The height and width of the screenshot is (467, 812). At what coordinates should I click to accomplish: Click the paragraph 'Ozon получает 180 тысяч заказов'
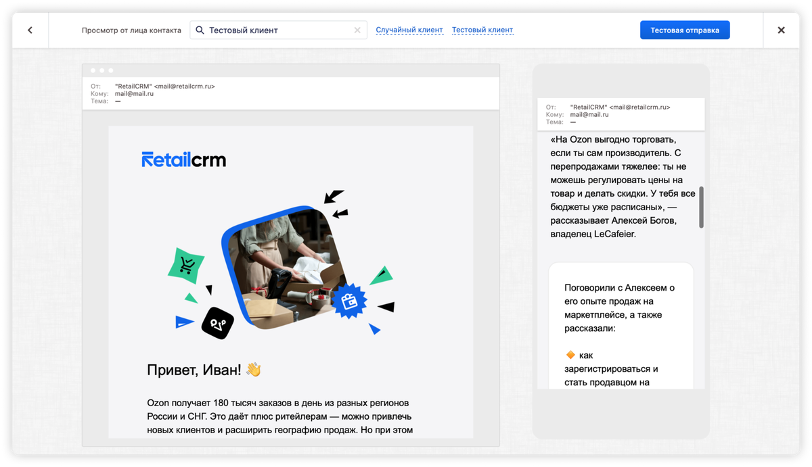coord(279,416)
